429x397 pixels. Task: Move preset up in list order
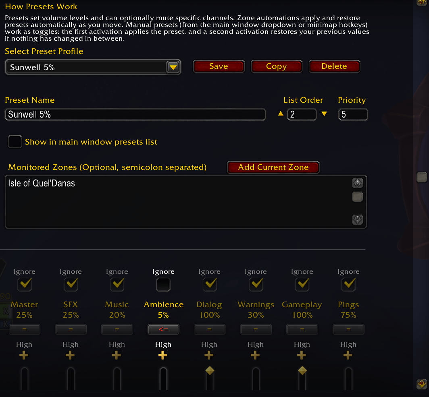(x=281, y=114)
